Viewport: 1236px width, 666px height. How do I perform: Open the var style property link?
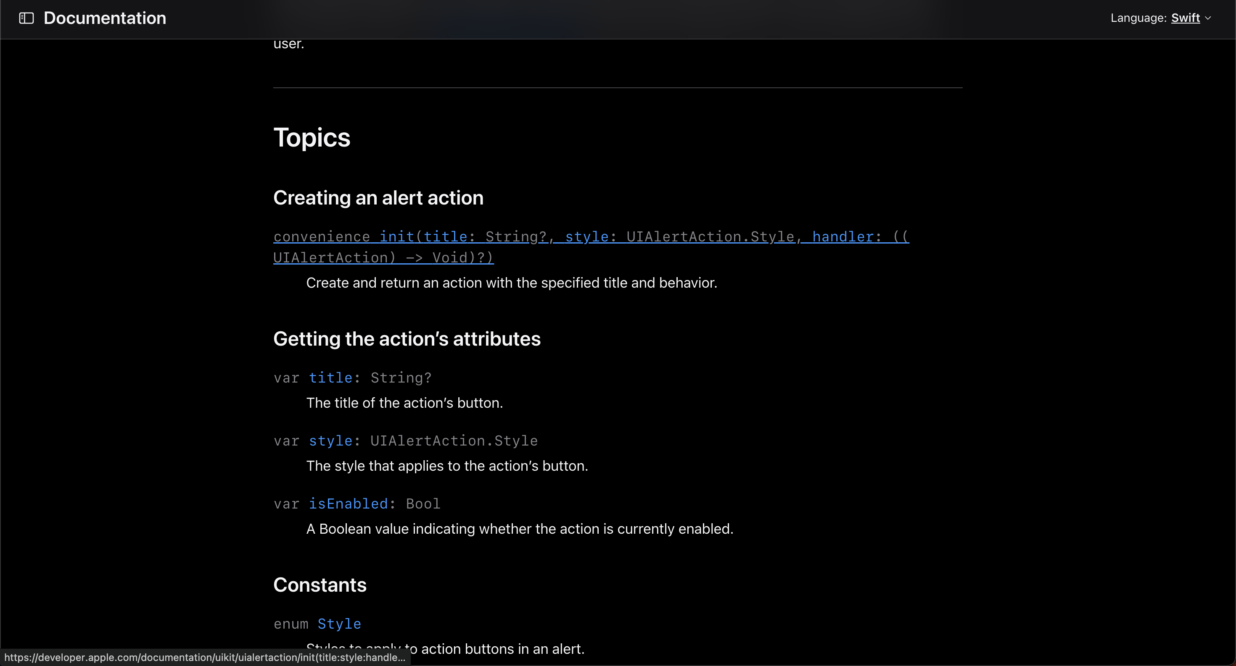[x=330, y=441]
